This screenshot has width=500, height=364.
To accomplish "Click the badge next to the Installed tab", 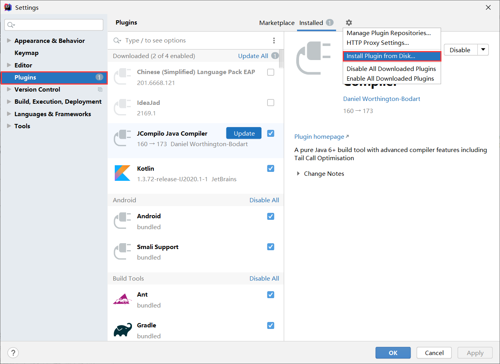I will coord(330,23).
